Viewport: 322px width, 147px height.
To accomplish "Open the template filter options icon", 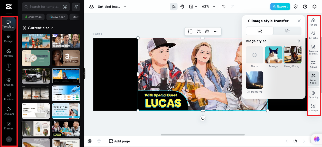I will point(76,7).
